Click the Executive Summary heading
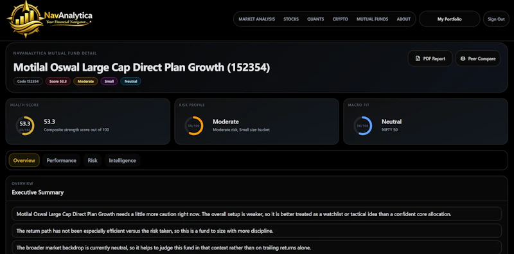The image size is (514, 254). (x=38, y=192)
